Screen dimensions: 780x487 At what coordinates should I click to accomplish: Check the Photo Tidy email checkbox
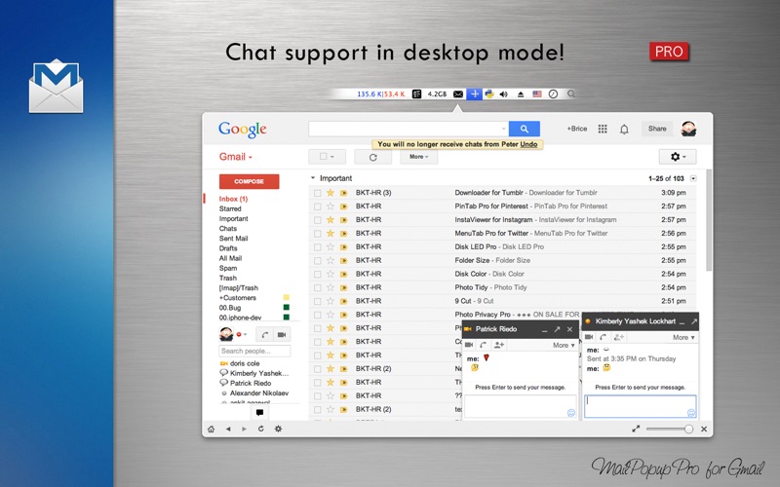coord(318,287)
